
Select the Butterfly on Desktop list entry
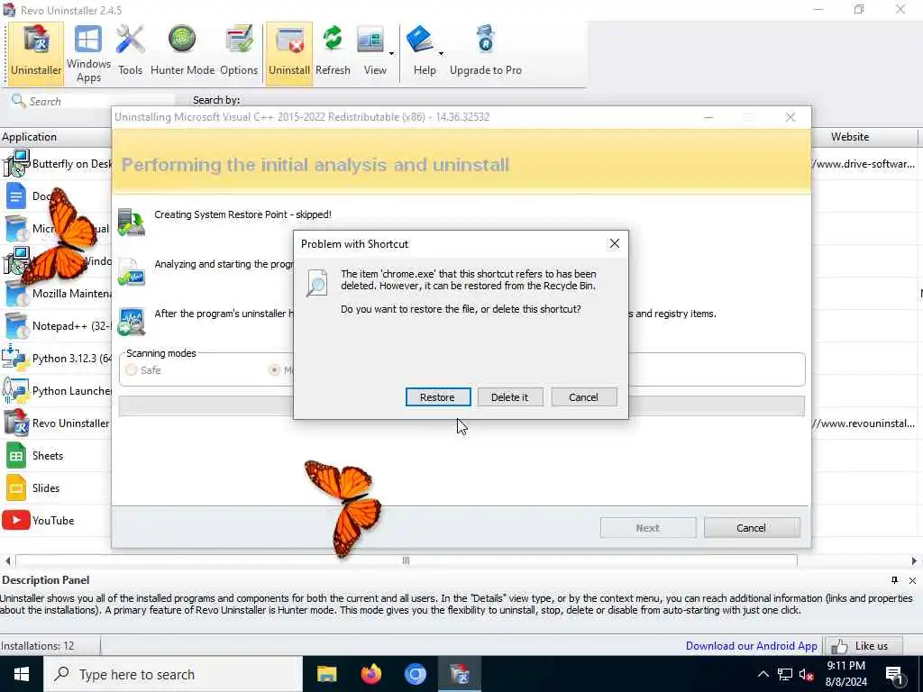click(x=56, y=164)
